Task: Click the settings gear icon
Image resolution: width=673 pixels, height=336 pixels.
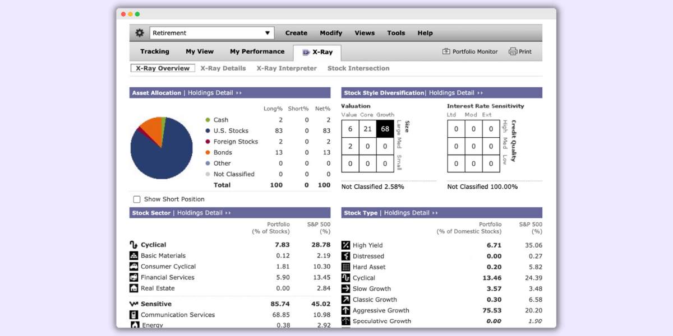Action: click(x=140, y=33)
